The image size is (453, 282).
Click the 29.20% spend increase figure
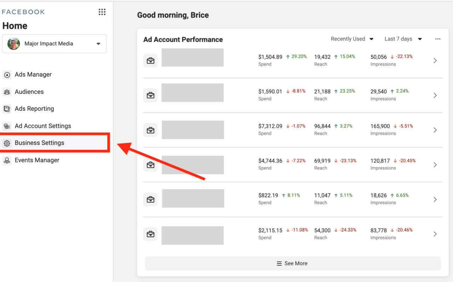click(x=299, y=56)
